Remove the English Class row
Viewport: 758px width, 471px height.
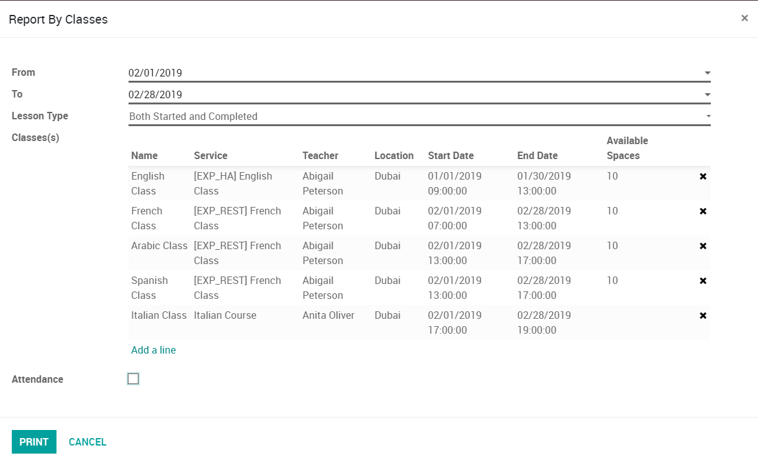(x=703, y=176)
